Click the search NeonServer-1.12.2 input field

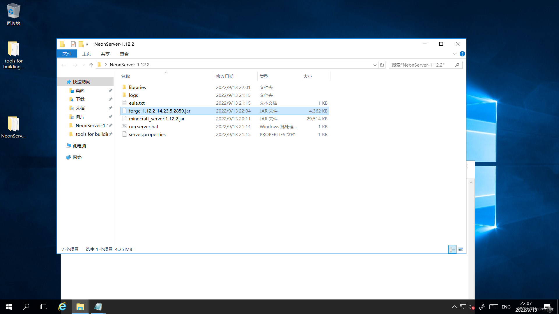(422, 65)
